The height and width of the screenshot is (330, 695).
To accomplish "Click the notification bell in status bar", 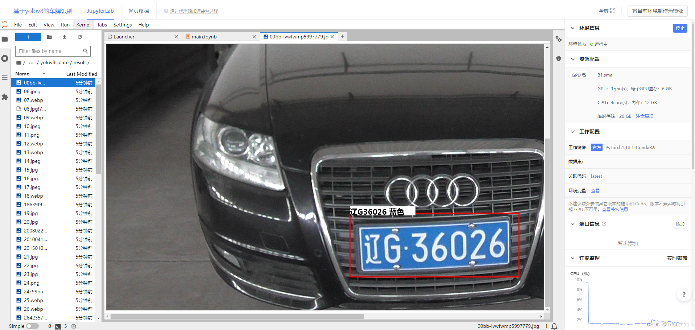I will [x=554, y=326].
